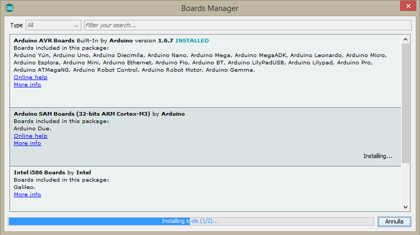
Task: Open Online help for Arduino SAM Boards
Action: pyautogui.click(x=30, y=136)
